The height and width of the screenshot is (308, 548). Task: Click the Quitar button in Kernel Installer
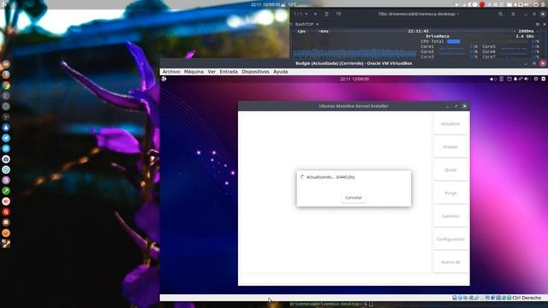450,170
